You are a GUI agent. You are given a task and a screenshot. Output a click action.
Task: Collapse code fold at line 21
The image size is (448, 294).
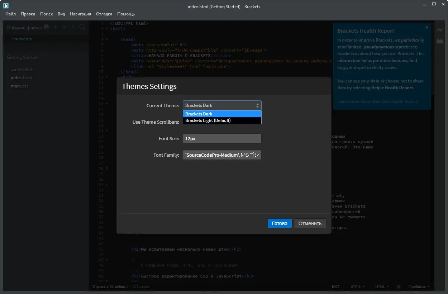pos(107,131)
